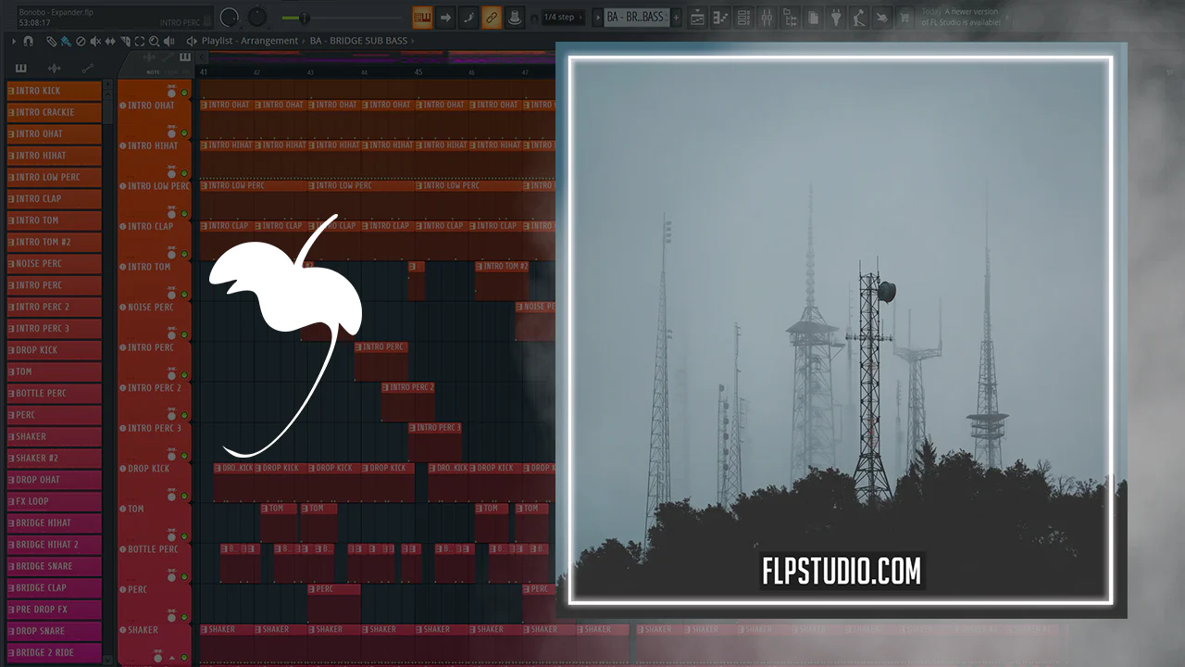The height and width of the screenshot is (667, 1185).
Task: Select the Select tool
Action: tap(139, 41)
